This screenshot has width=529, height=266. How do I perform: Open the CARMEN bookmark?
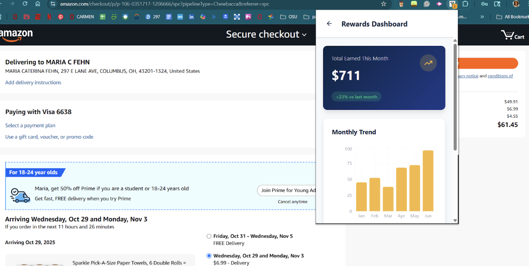[x=81, y=17]
